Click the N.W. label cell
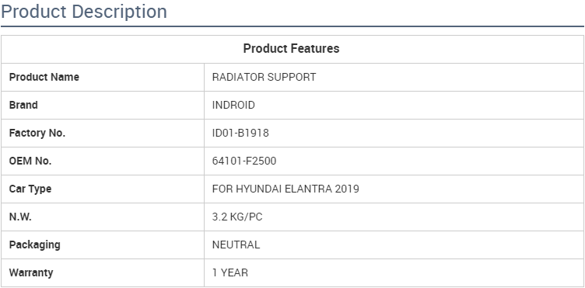The image size is (585, 288). (103, 217)
